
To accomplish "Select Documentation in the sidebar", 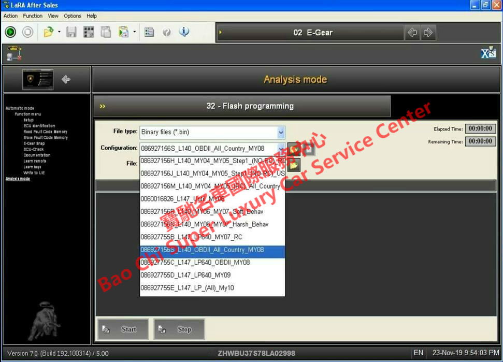I will (37, 155).
